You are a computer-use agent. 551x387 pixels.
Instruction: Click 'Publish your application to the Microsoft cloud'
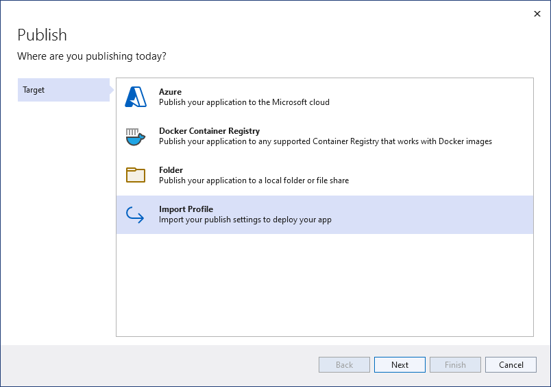(244, 102)
